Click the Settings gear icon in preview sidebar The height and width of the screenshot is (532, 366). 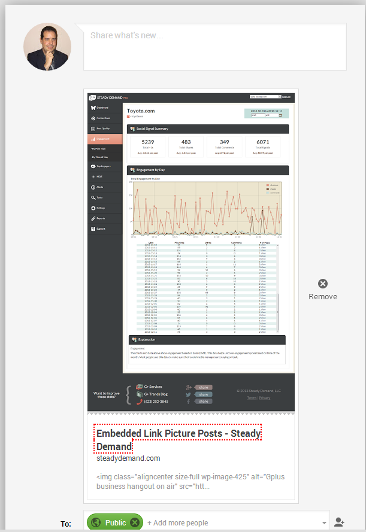tap(93, 208)
